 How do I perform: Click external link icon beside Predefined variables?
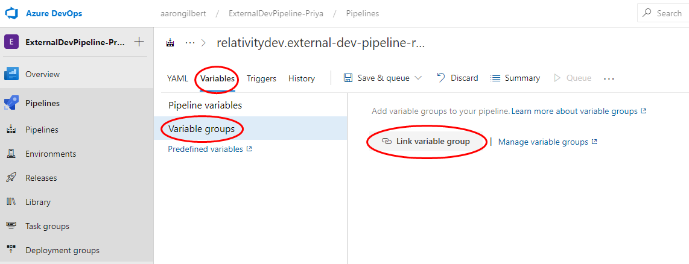coord(249,149)
